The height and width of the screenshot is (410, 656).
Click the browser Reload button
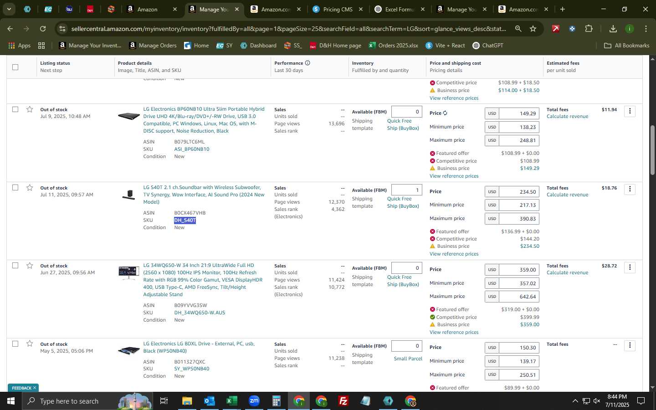click(42, 29)
